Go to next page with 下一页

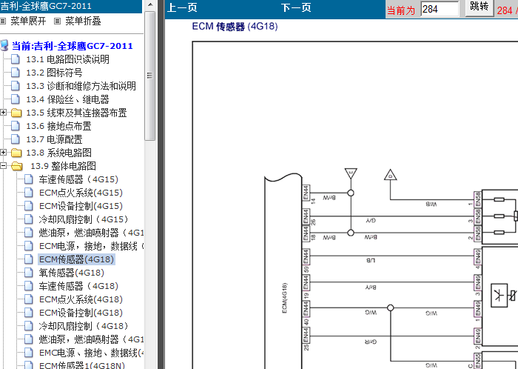(x=296, y=7)
